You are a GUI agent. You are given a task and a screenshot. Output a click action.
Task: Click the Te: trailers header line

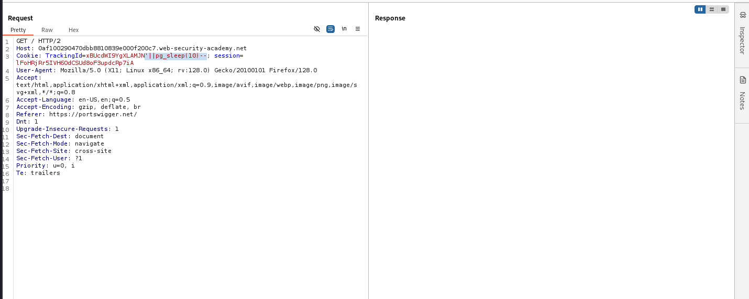[x=38, y=173]
